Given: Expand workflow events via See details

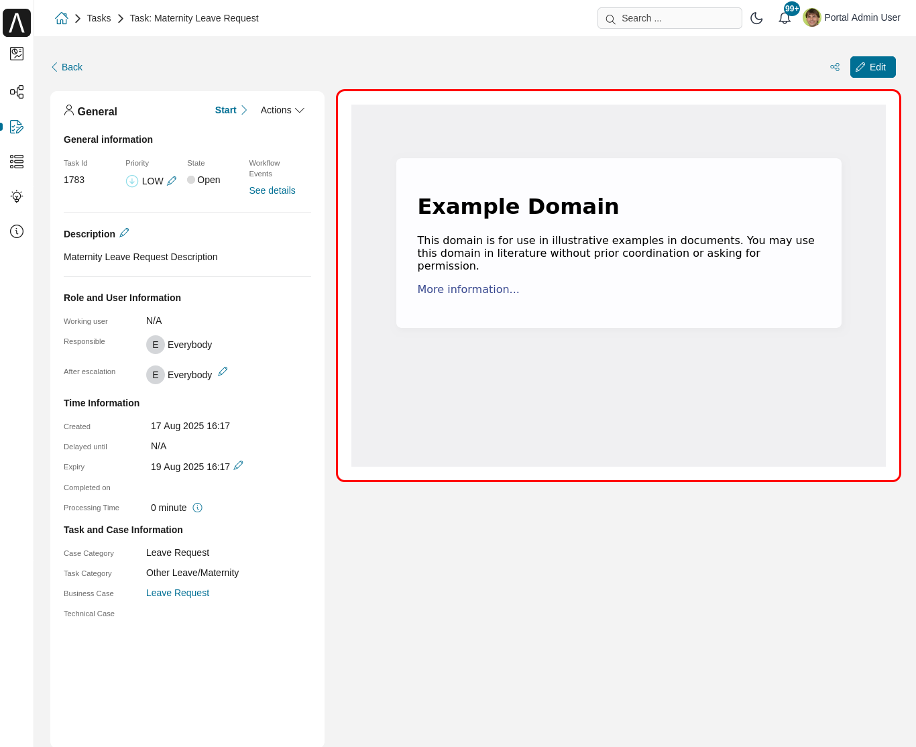Looking at the screenshot, I should click(272, 190).
